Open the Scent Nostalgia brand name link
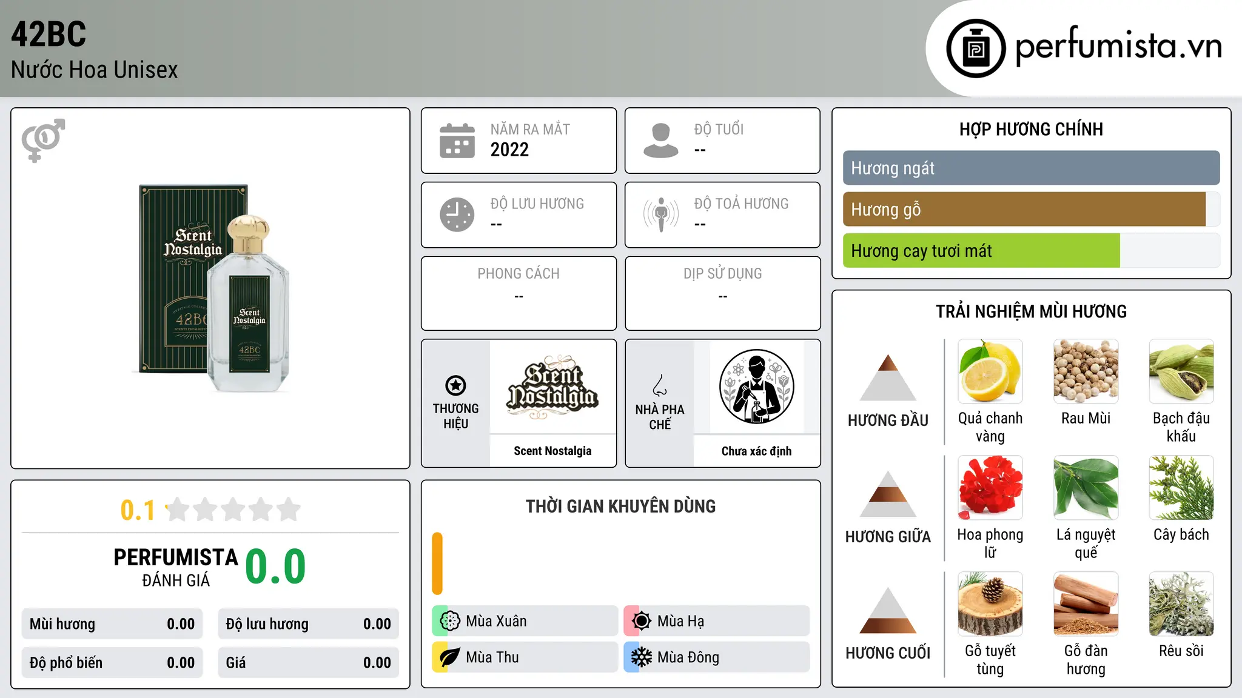The height and width of the screenshot is (698, 1242). (552, 451)
